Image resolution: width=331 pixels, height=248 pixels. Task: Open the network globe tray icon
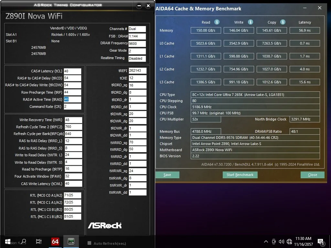[289, 242]
